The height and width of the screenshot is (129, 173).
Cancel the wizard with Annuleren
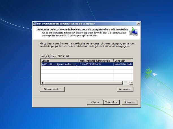tap(130, 102)
